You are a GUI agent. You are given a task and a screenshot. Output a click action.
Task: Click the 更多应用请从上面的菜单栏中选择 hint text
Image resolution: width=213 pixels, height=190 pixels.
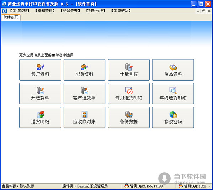[x=46, y=55]
